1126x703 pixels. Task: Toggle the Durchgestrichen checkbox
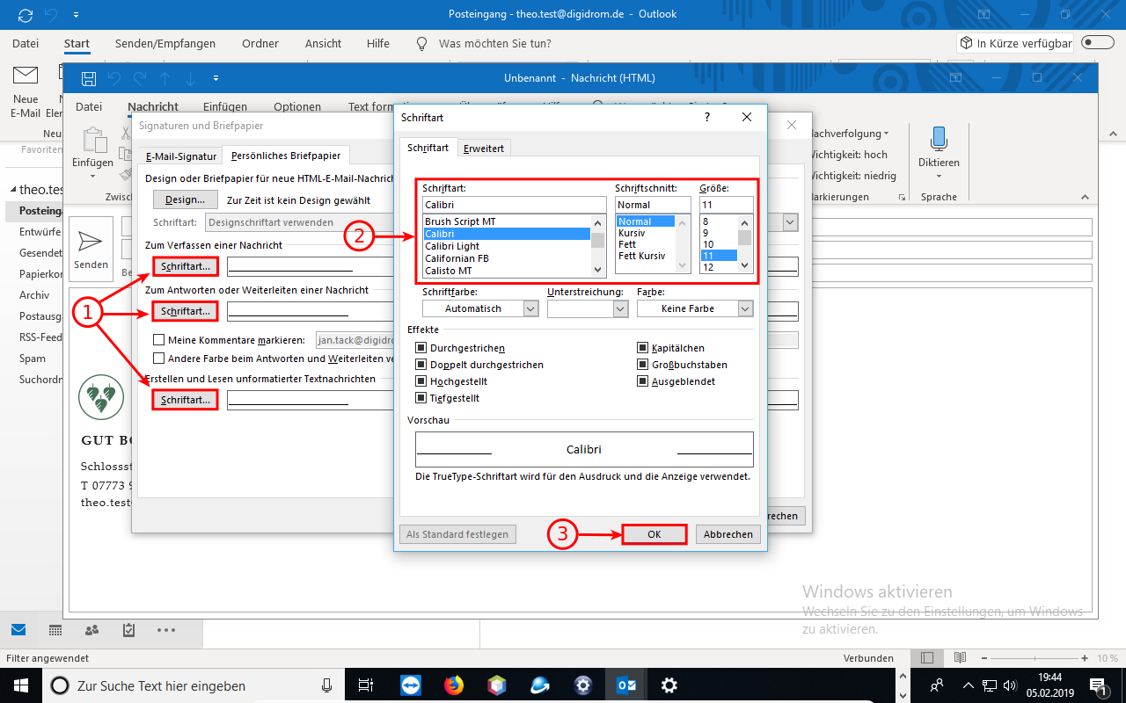tap(420, 349)
